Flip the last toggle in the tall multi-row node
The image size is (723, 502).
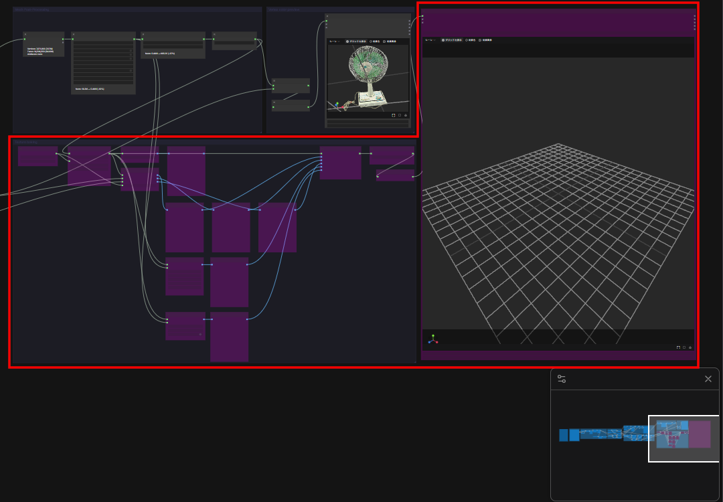coord(131,70)
